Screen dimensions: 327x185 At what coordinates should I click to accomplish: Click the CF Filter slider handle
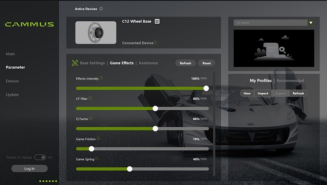coord(155,108)
